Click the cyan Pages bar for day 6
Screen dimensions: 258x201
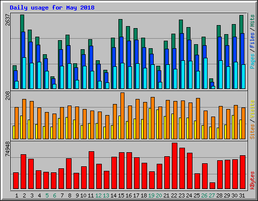54,86
